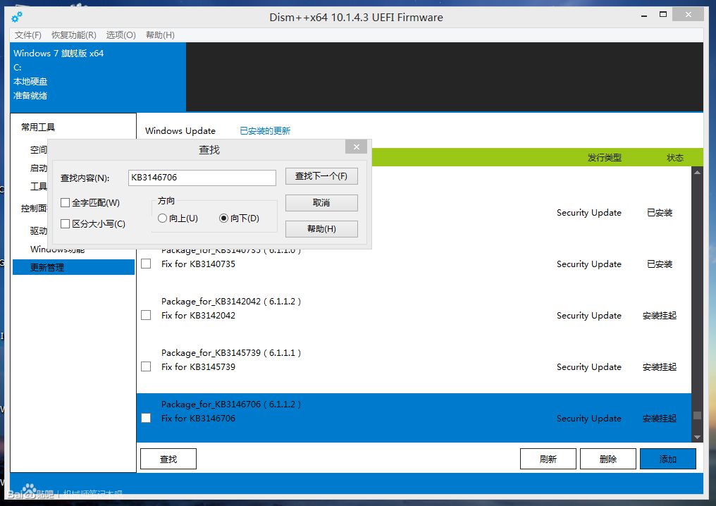Image resolution: width=716 pixels, height=506 pixels.
Task: Switch to the Windows Update tab
Action: [180, 131]
